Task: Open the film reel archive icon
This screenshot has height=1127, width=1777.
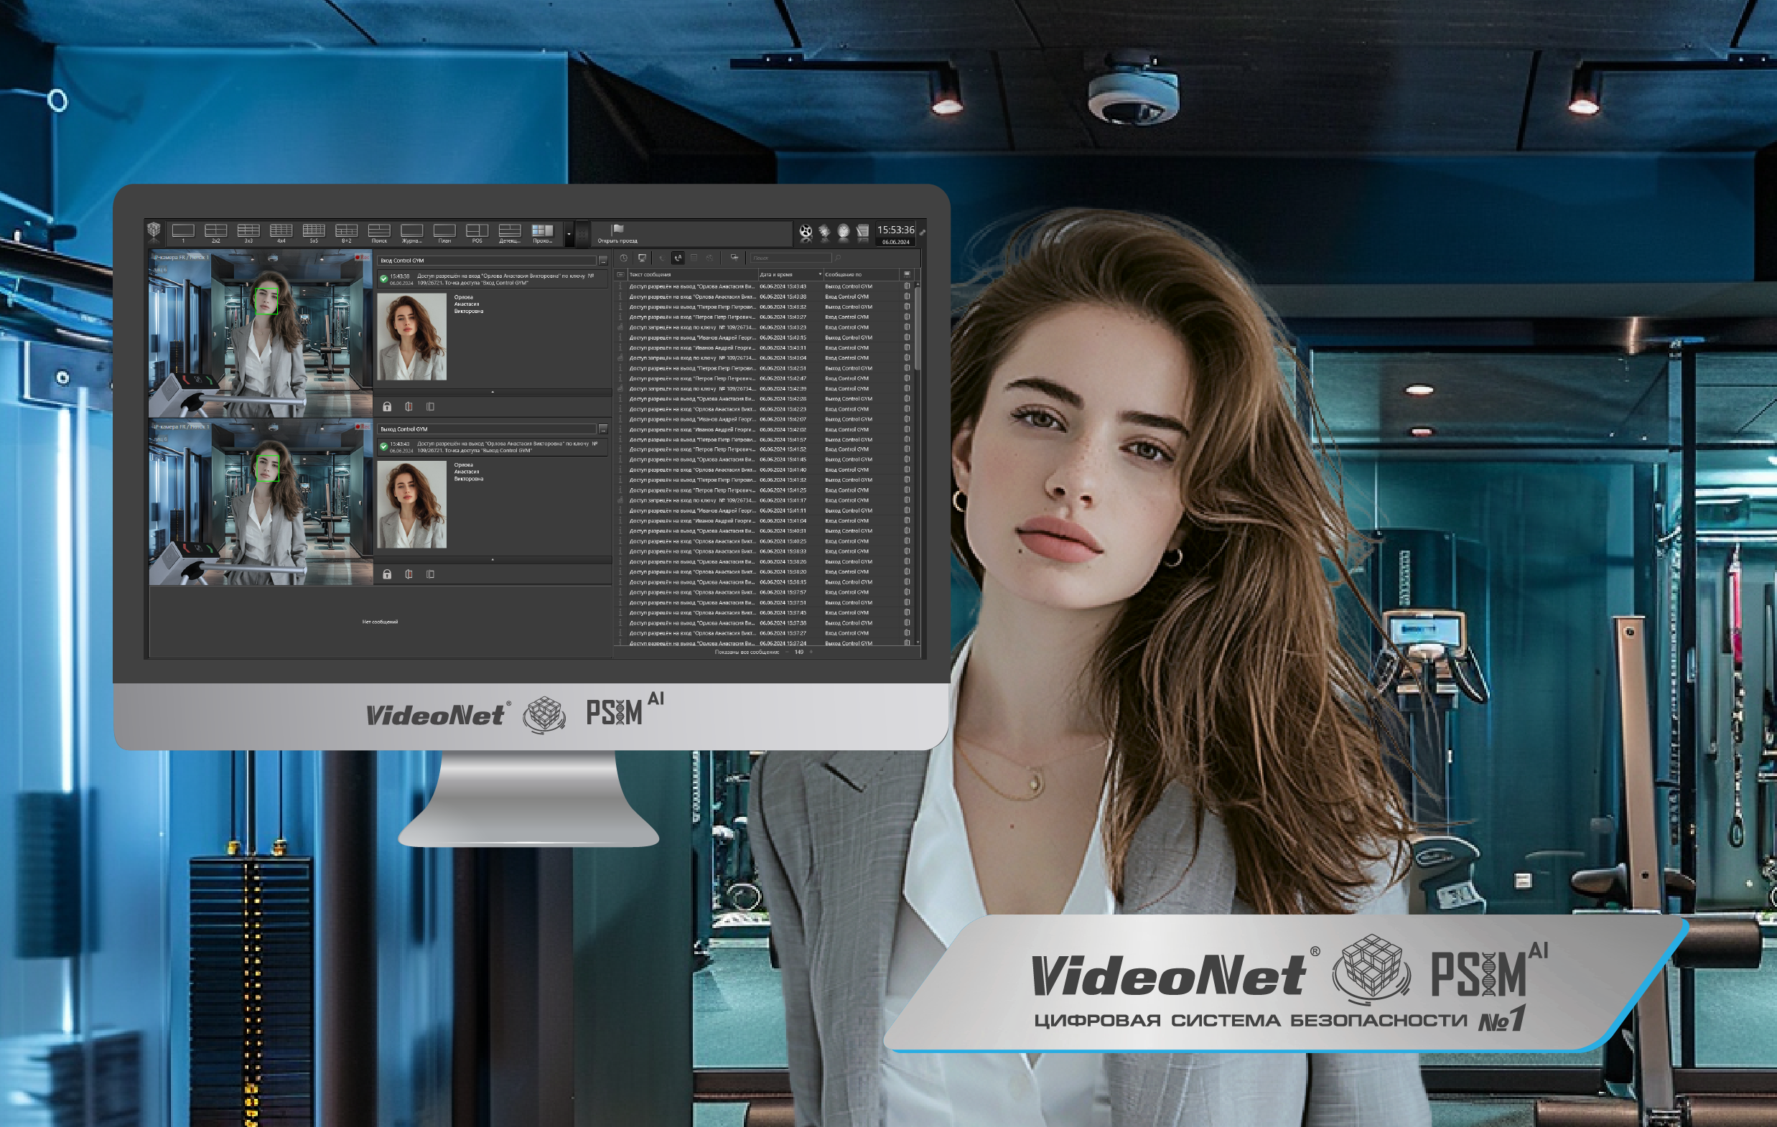Action: pos(806,232)
